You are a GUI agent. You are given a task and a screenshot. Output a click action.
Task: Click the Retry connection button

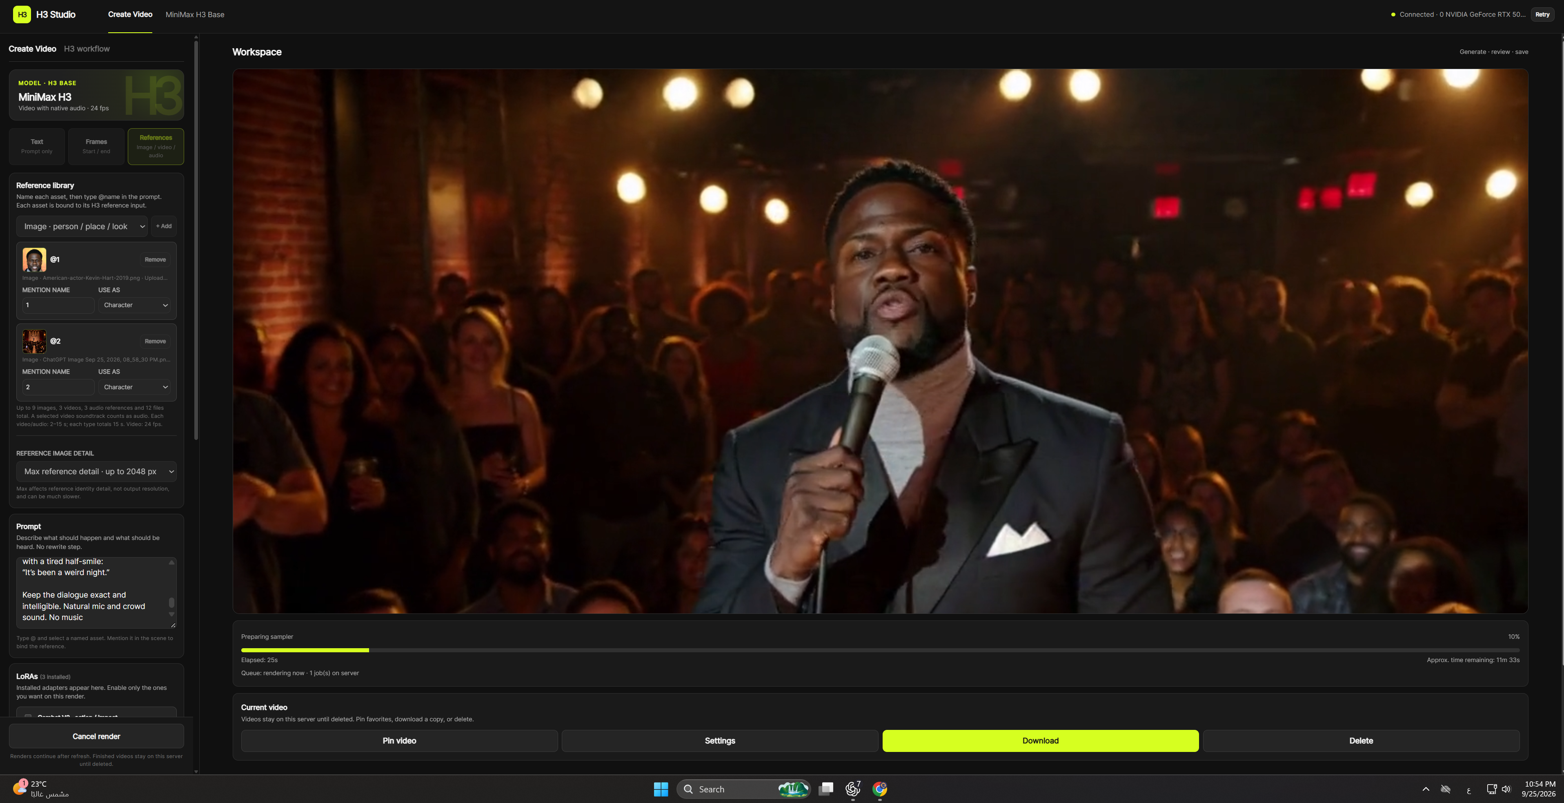tap(1542, 15)
